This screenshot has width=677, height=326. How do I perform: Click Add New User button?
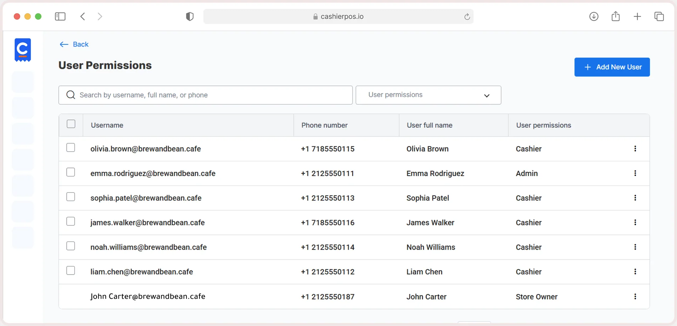(x=612, y=67)
